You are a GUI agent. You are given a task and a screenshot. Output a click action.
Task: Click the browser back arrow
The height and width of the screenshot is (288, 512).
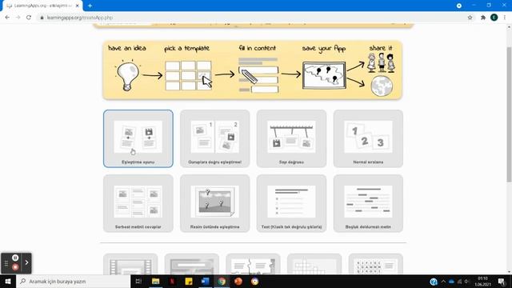point(7,18)
